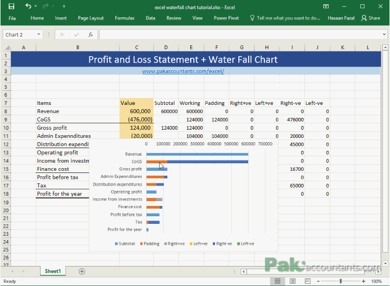Click the previous sheet navigation arrow
The image size is (390, 286).
tap(12, 271)
